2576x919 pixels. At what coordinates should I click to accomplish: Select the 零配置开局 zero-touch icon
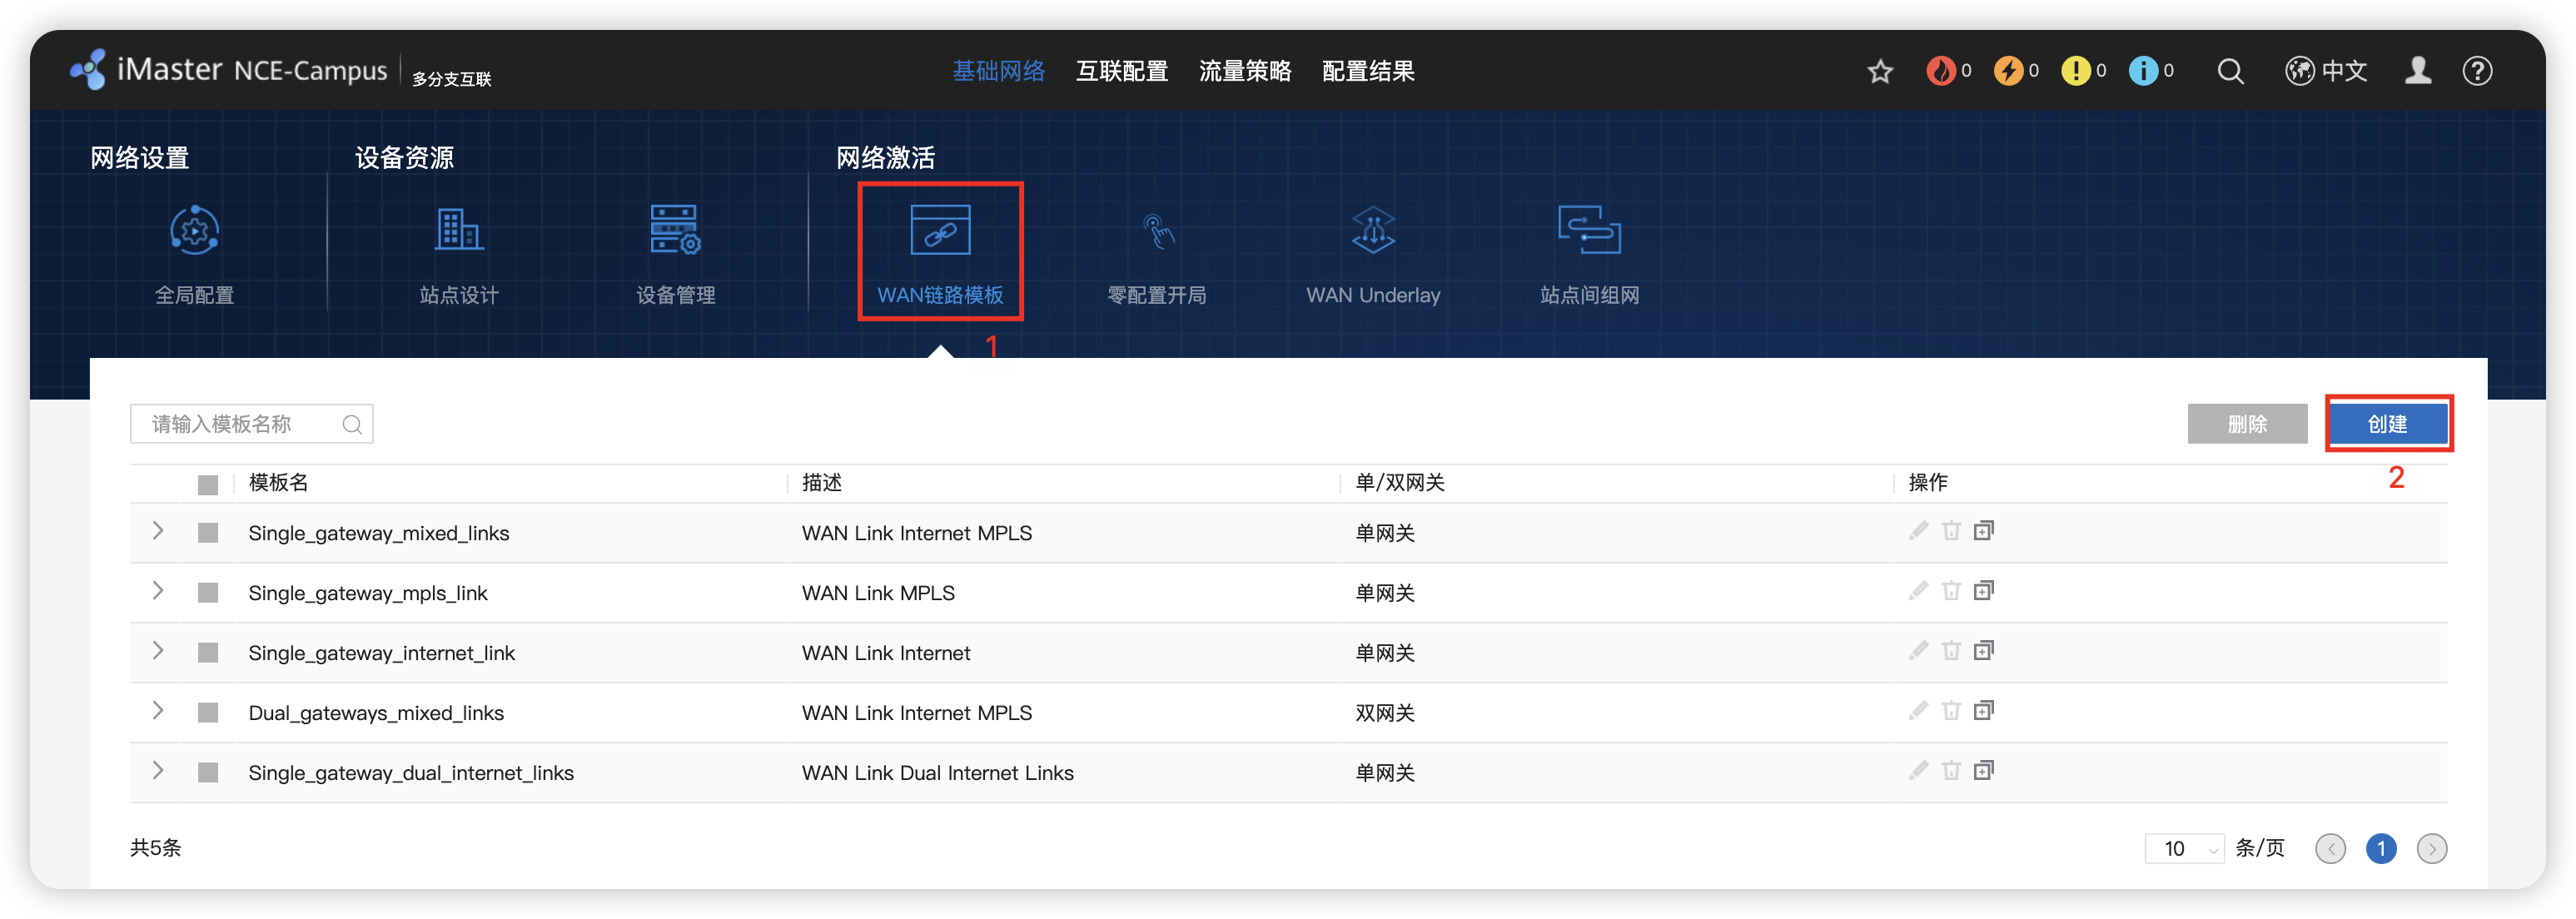point(1157,232)
